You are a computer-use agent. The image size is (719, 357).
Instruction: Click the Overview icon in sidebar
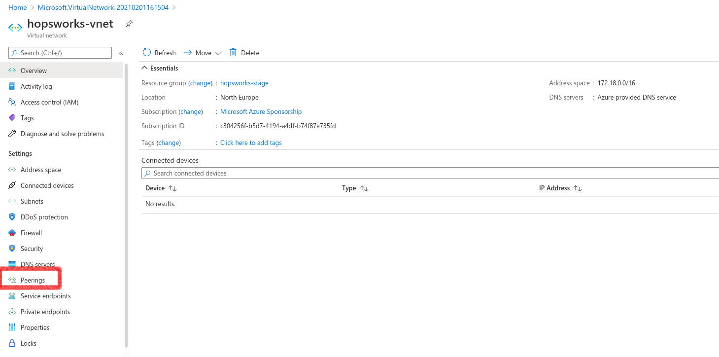pyautogui.click(x=12, y=71)
